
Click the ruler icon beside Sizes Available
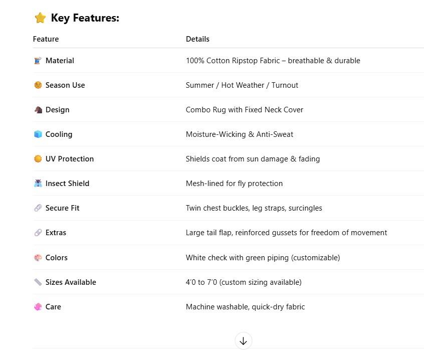38,282
